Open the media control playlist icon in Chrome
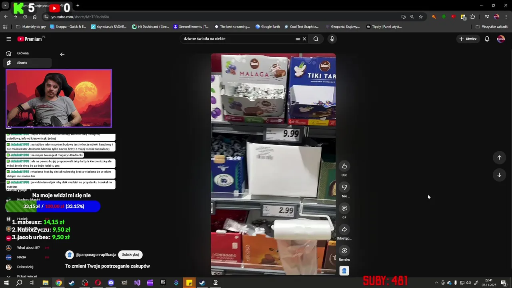 tap(487, 17)
